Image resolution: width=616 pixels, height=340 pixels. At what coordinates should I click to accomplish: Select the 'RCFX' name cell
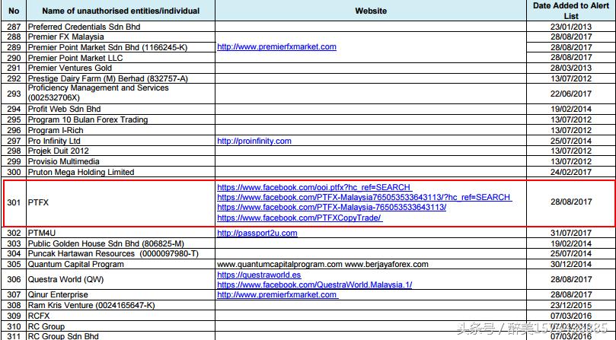click(120, 316)
